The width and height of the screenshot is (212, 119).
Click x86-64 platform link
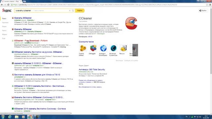coord(90,37)
